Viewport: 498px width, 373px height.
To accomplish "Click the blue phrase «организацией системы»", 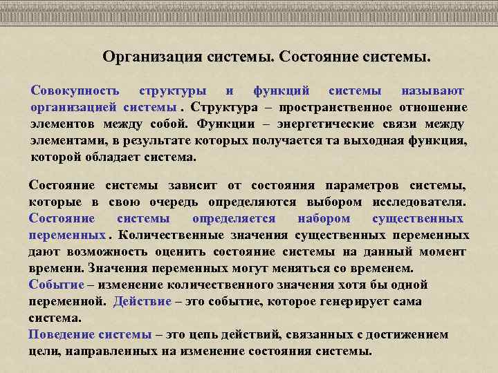I will pos(104,108).
